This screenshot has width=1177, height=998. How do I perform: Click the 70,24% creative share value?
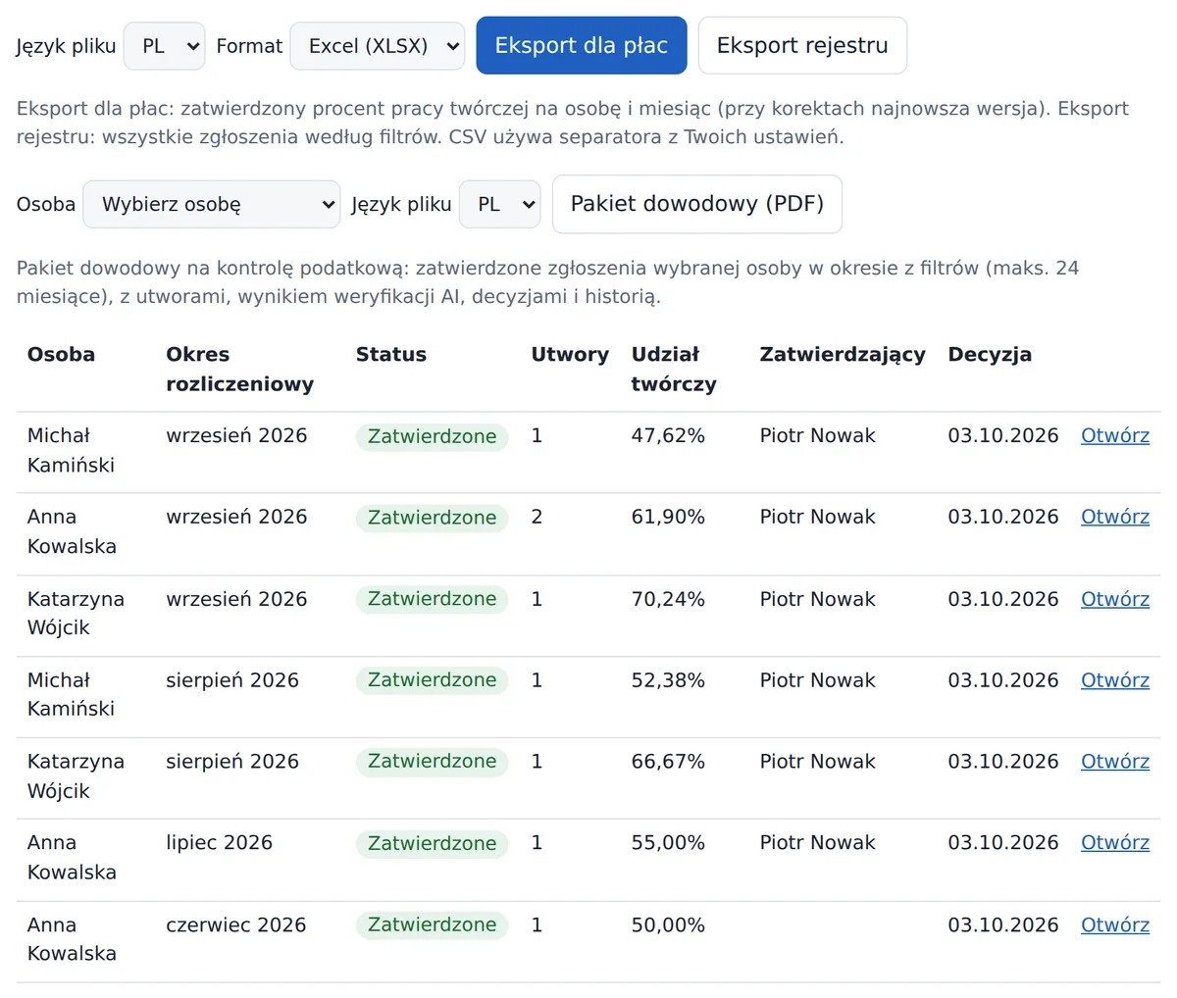668,599
